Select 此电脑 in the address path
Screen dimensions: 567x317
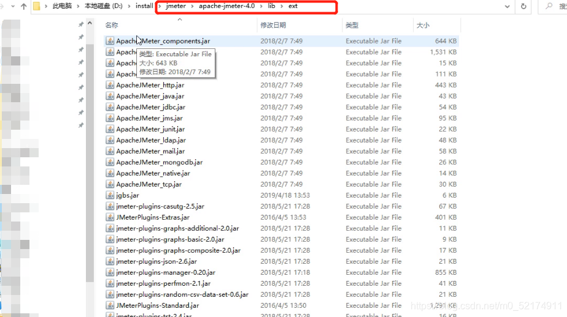pos(62,6)
